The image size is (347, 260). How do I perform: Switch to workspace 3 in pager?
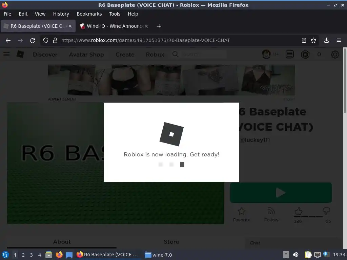point(32,255)
